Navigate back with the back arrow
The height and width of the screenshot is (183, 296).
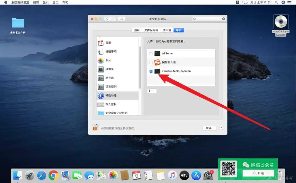[107, 19]
